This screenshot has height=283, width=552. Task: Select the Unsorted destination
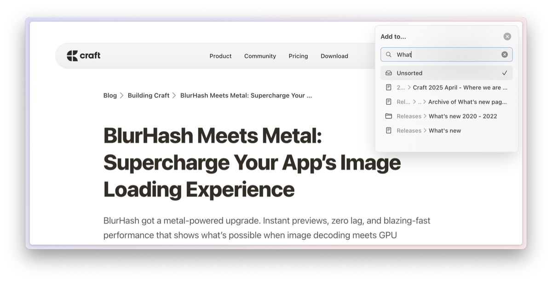[x=447, y=73]
